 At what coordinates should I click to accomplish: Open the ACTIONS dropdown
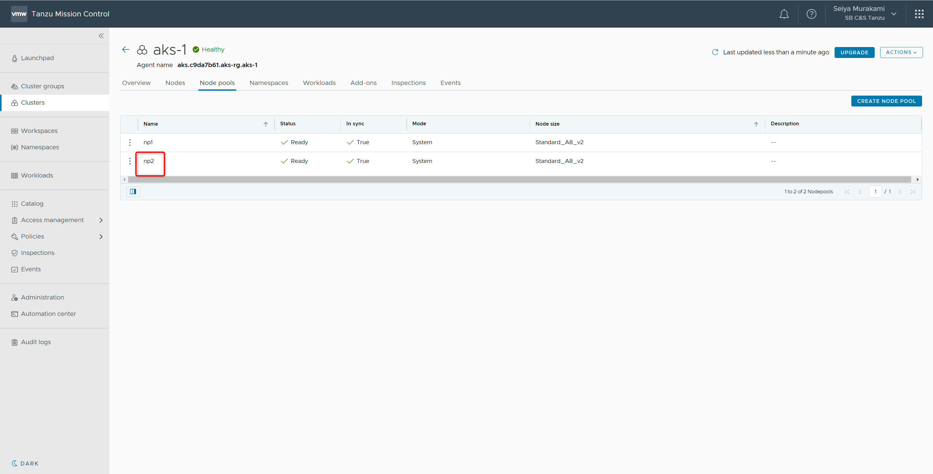pos(901,52)
